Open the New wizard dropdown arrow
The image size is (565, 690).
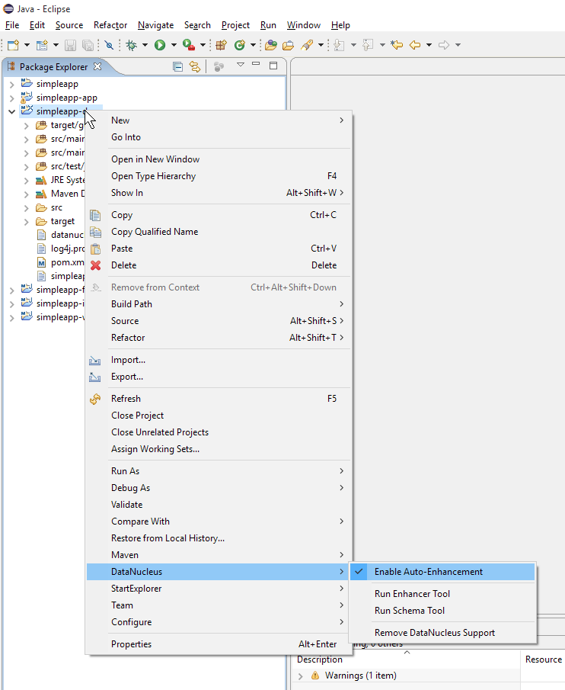[27, 45]
